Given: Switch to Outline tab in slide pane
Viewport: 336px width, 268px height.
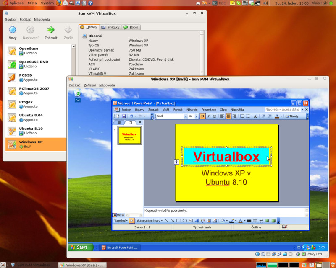Looking at the screenshot, I should (x=118, y=122).
